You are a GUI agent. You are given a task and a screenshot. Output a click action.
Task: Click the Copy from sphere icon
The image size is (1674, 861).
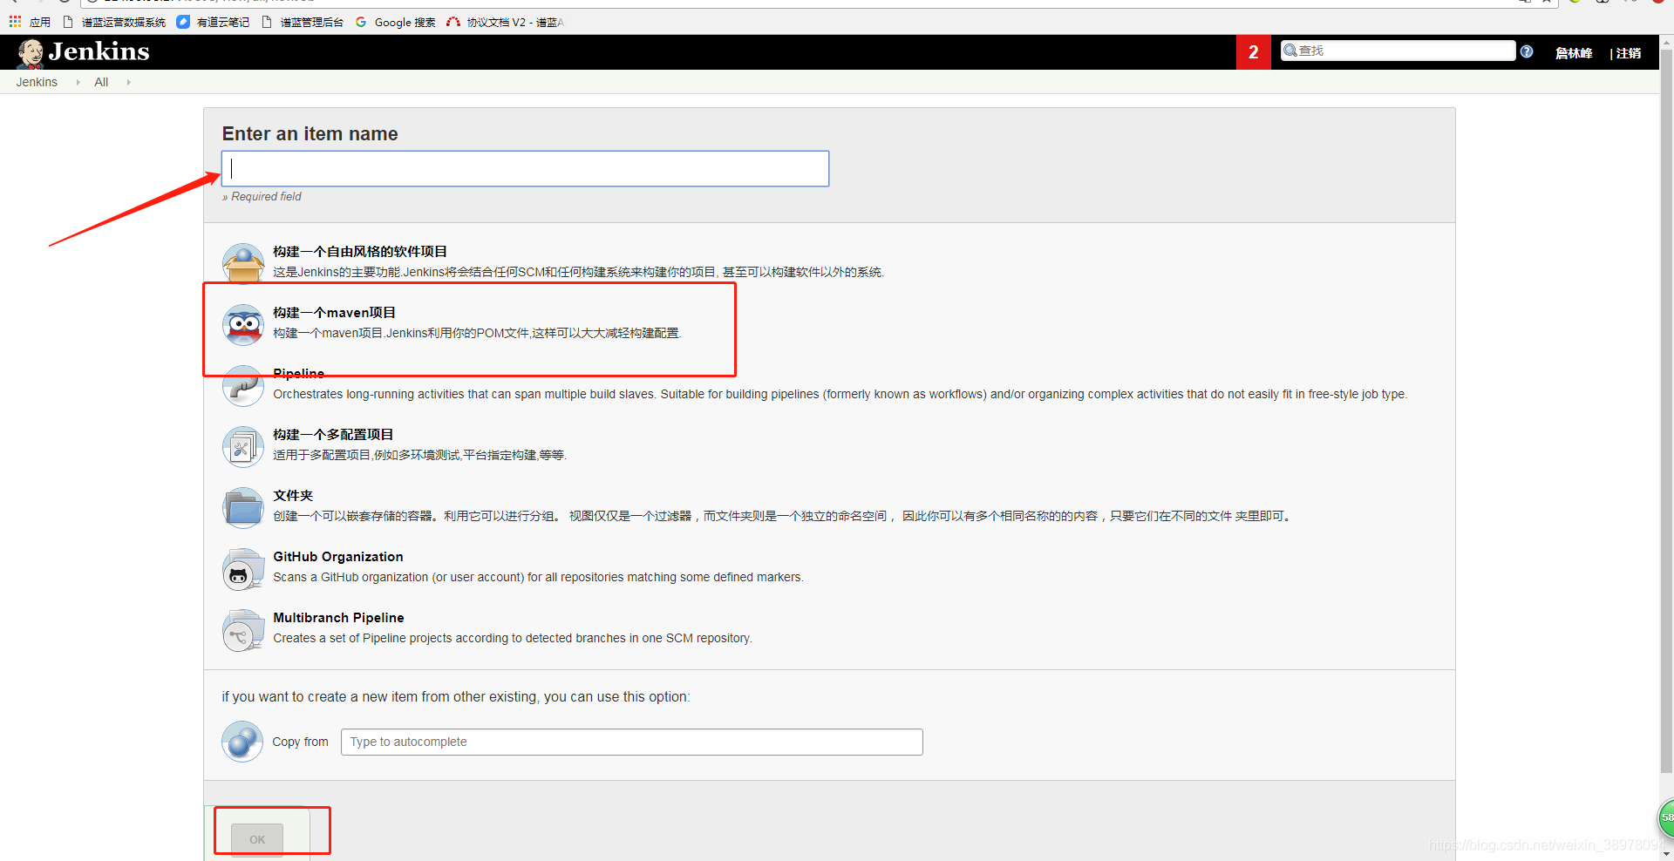pyautogui.click(x=242, y=742)
